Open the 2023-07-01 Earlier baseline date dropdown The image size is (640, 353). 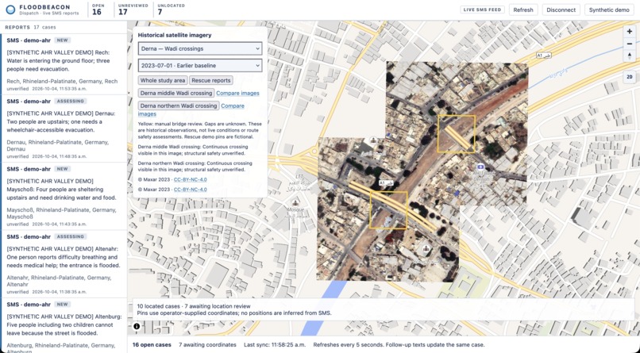pos(200,66)
